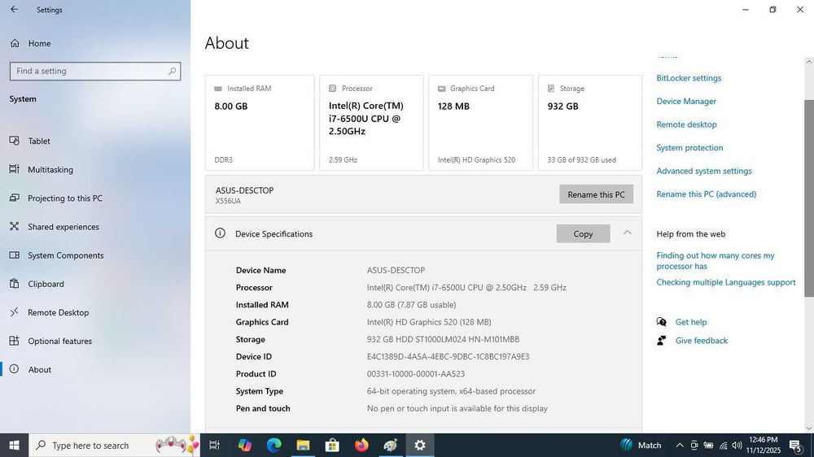
Task: Open Rename this PC (advanced) link
Action: (x=706, y=194)
